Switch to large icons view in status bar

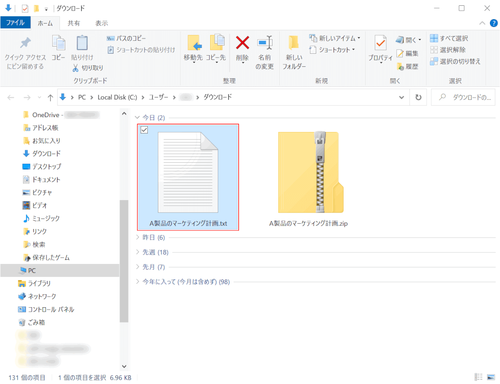(x=491, y=377)
